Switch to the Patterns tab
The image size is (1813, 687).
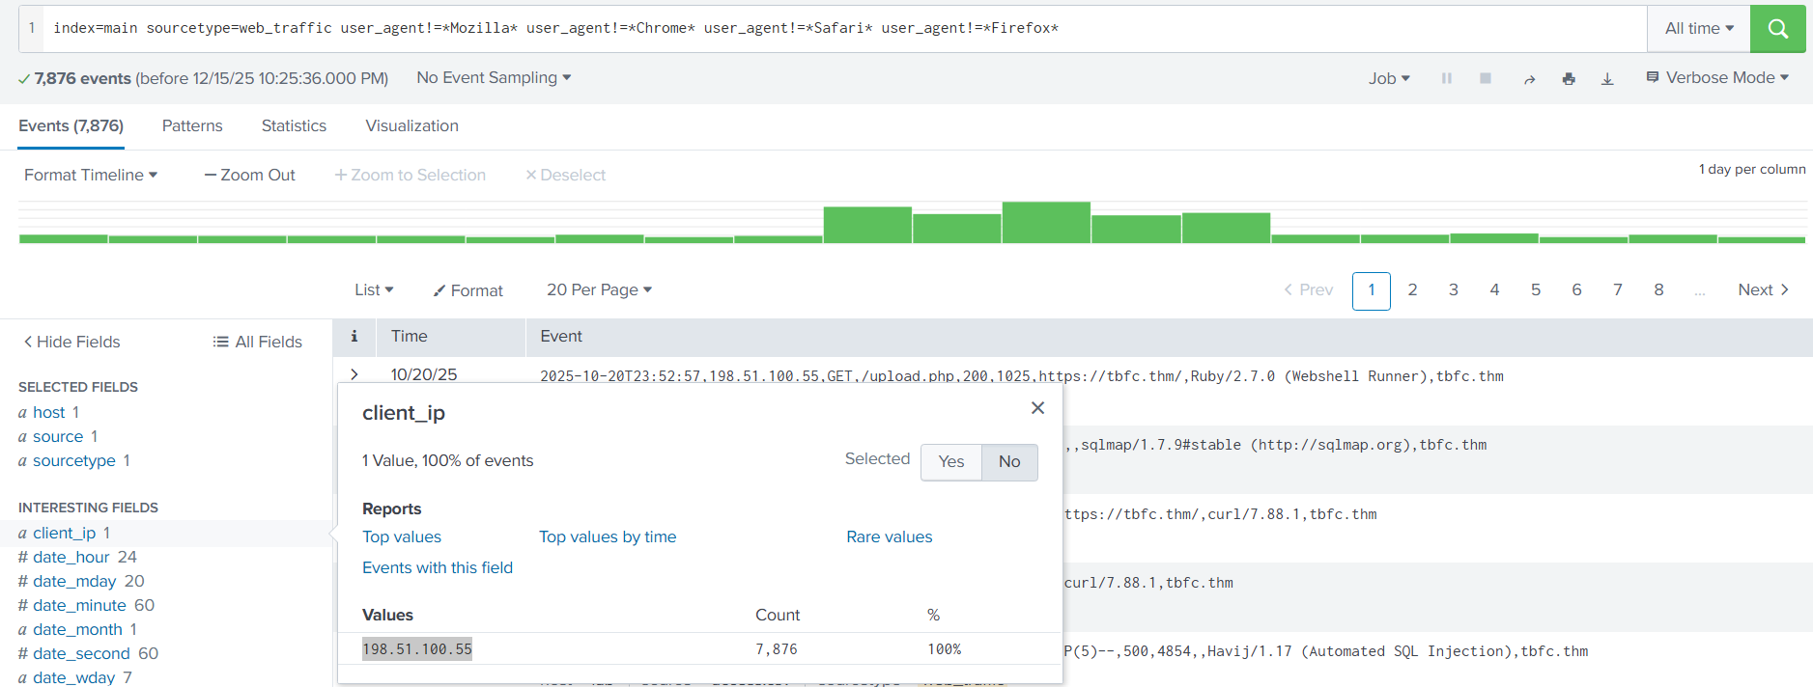point(192,126)
